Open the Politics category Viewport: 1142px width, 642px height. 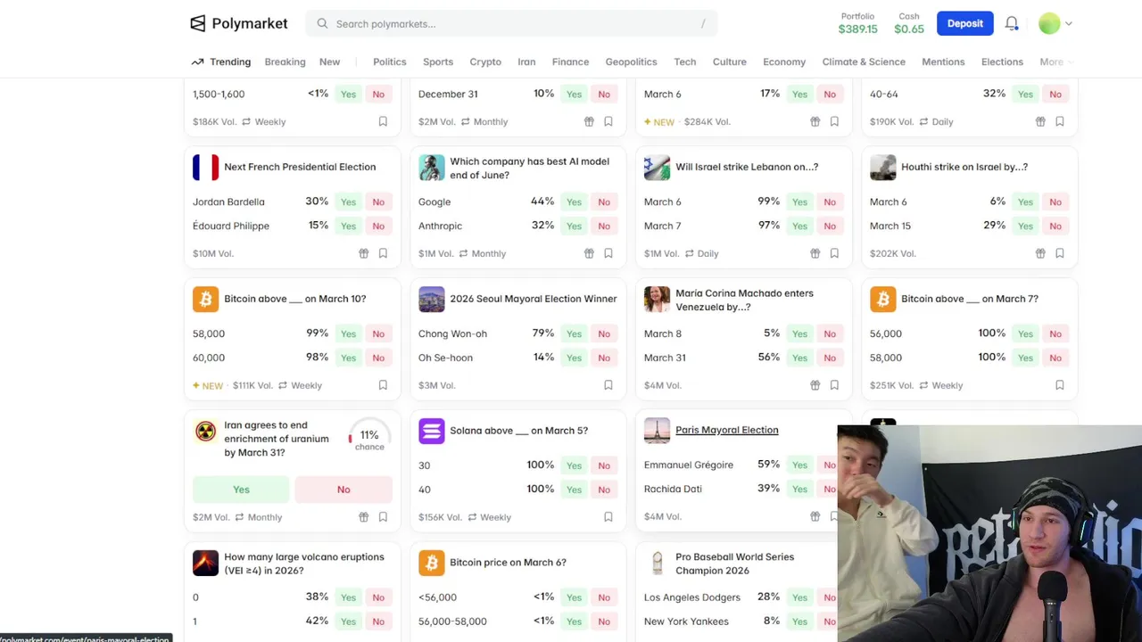pos(389,62)
